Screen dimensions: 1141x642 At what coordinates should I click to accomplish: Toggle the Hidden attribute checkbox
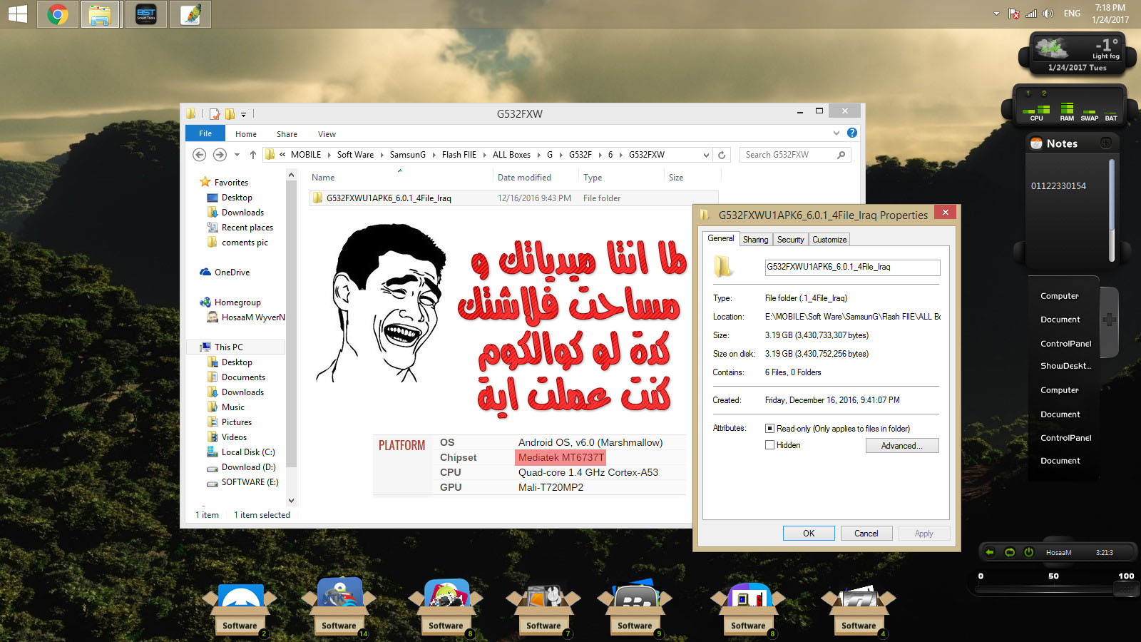pyautogui.click(x=769, y=445)
